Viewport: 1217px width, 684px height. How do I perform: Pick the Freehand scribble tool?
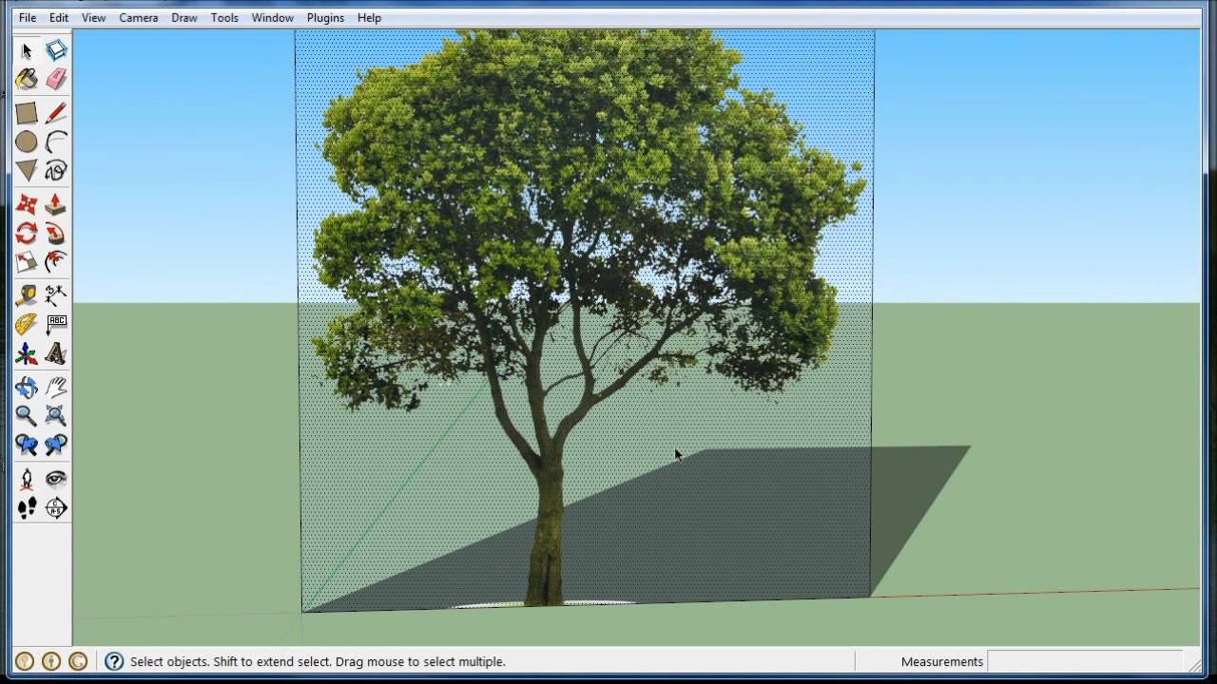click(x=56, y=170)
